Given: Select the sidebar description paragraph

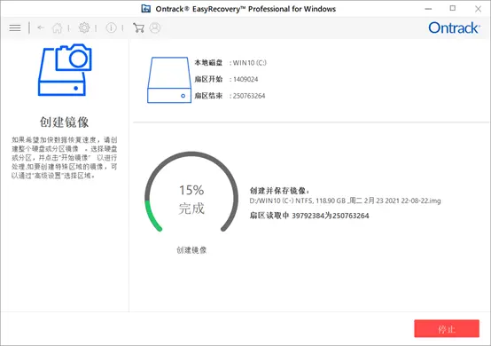Looking at the screenshot, I should pyautogui.click(x=64, y=158).
